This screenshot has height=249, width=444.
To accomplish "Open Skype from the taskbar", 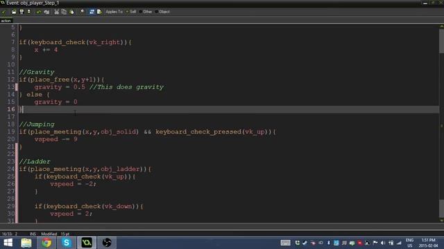I will (x=67, y=243).
